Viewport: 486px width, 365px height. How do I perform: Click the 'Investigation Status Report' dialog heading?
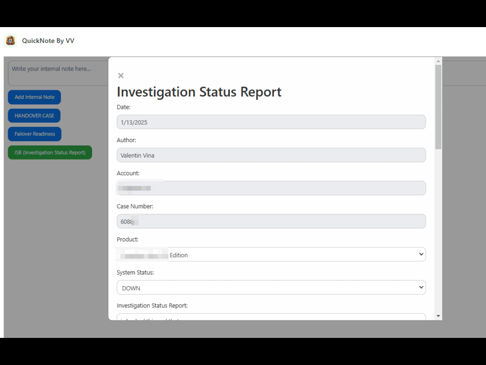[199, 92]
